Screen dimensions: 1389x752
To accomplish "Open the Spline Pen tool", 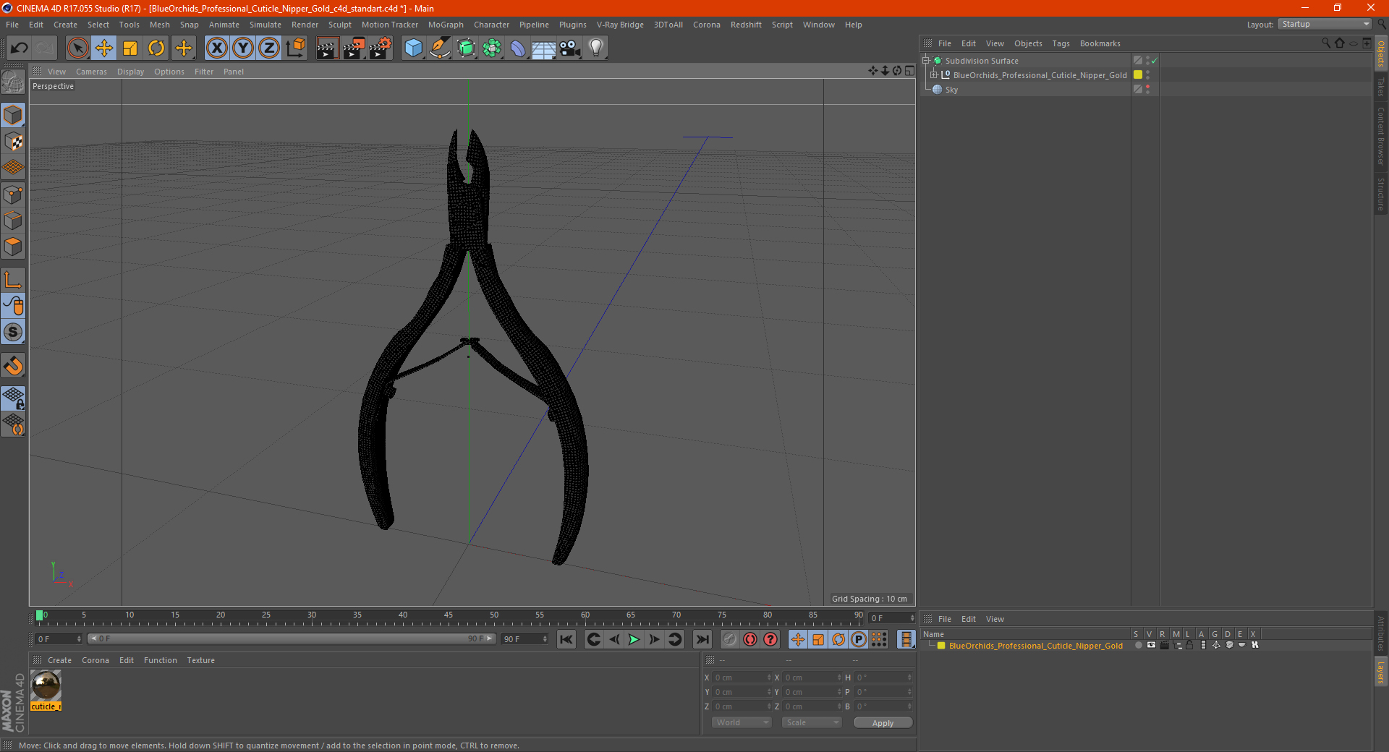I will pos(440,48).
